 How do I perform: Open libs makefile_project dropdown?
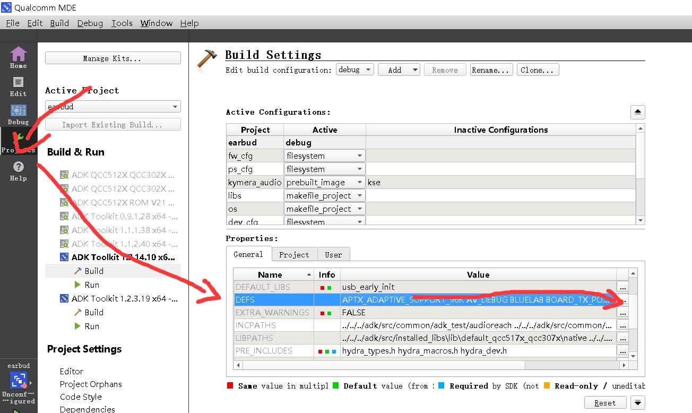324,196
